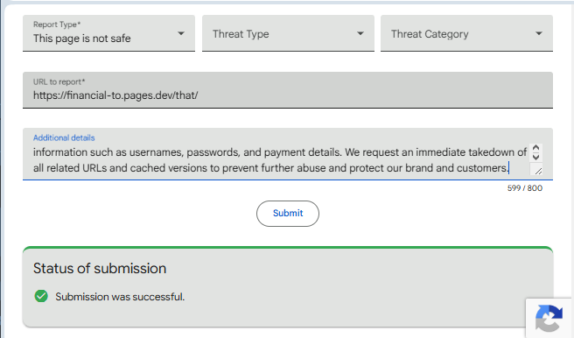
Task: Click the textarea resize handle corner
Action: [x=538, y=171]
